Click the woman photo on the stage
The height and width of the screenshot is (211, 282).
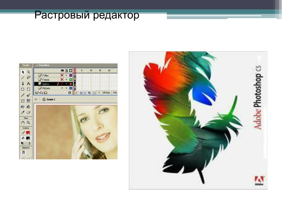point(77,132)
